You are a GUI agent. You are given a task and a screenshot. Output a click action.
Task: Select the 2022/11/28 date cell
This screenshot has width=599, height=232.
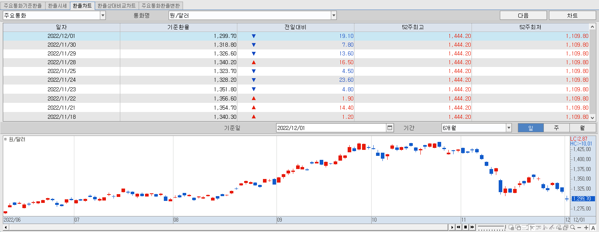(x=61, y=62)
